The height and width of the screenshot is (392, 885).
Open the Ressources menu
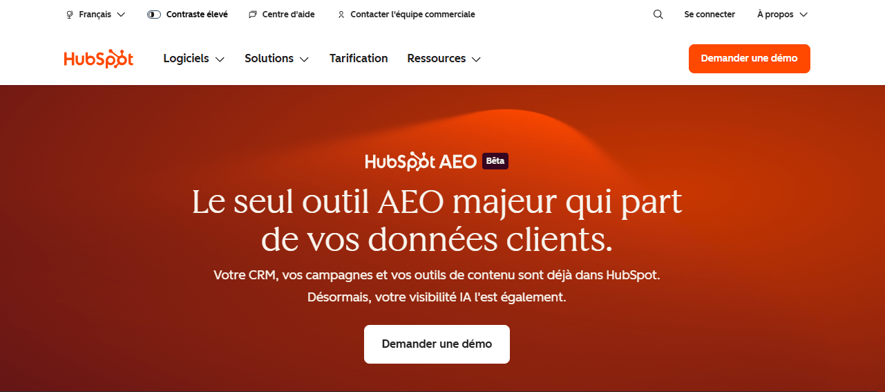click(x=444, y=59)
